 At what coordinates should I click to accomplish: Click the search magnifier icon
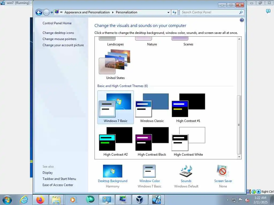pos(241,12)
